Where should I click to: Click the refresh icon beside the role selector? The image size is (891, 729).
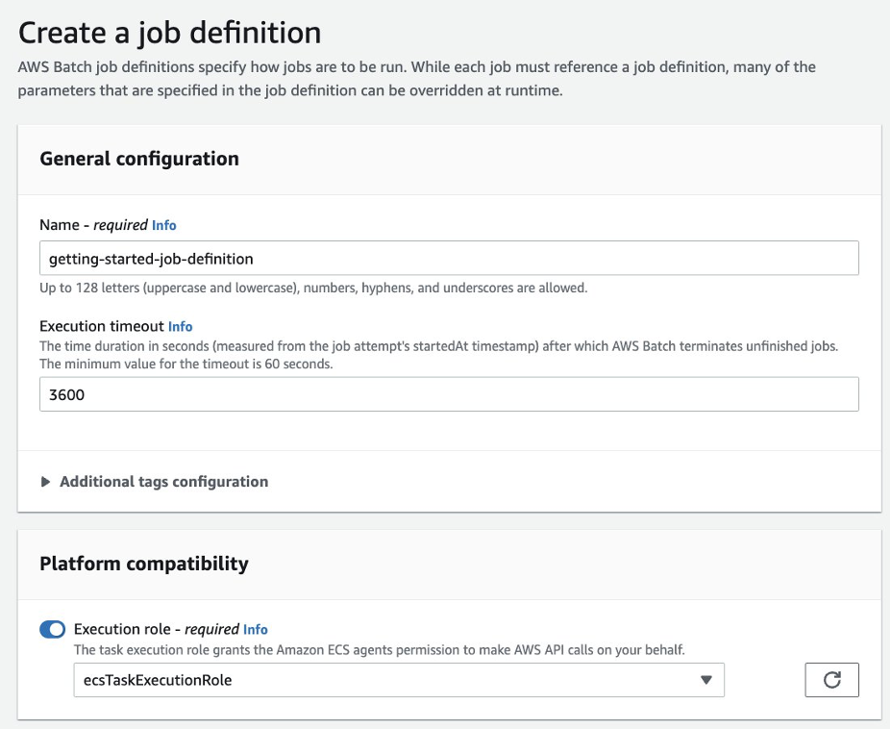click(831, 680)
